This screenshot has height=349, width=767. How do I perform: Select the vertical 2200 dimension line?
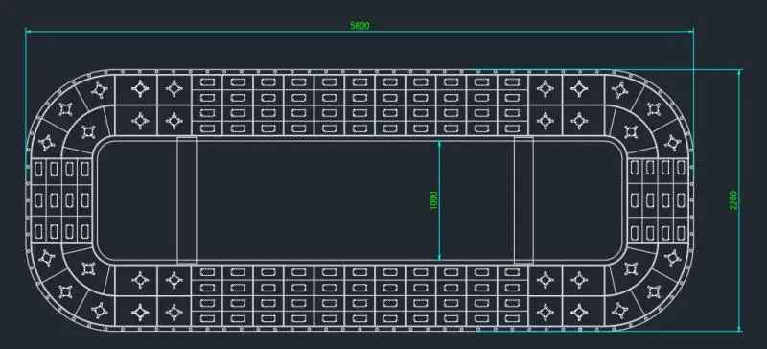[x=738, y=200]
